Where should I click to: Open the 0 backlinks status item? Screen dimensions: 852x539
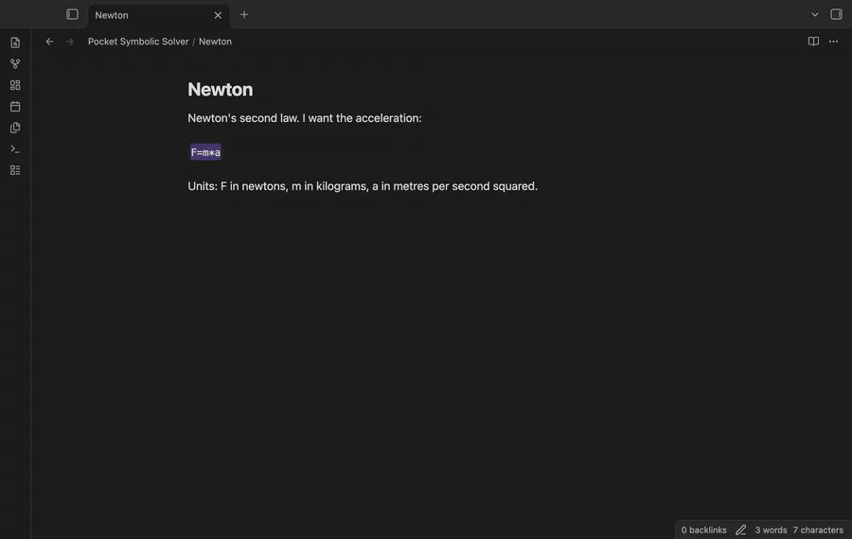(x=703, y=530)
